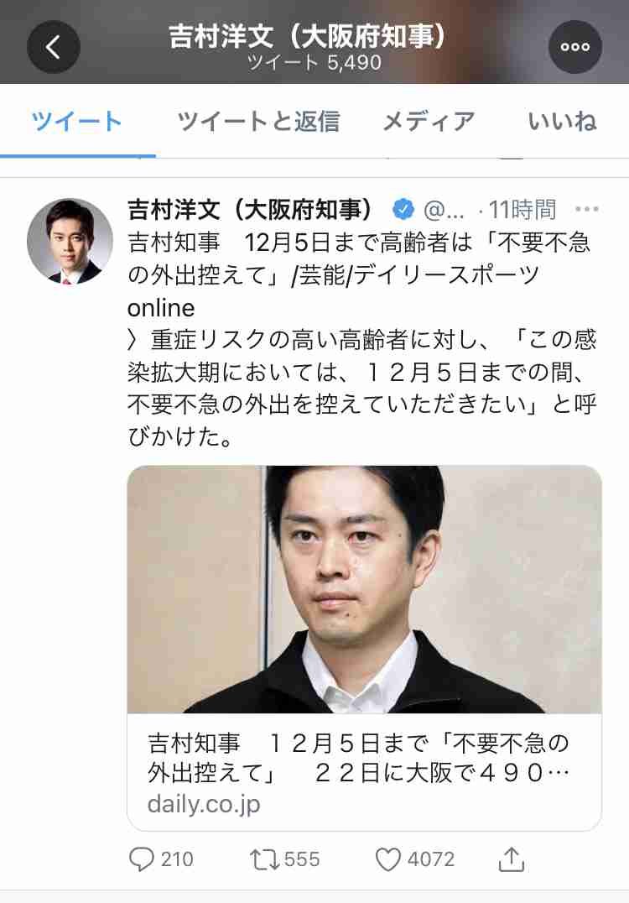Screen dimensions: 629x903
Task: Tap the blue verified badge
Action: tap(403, 209)
